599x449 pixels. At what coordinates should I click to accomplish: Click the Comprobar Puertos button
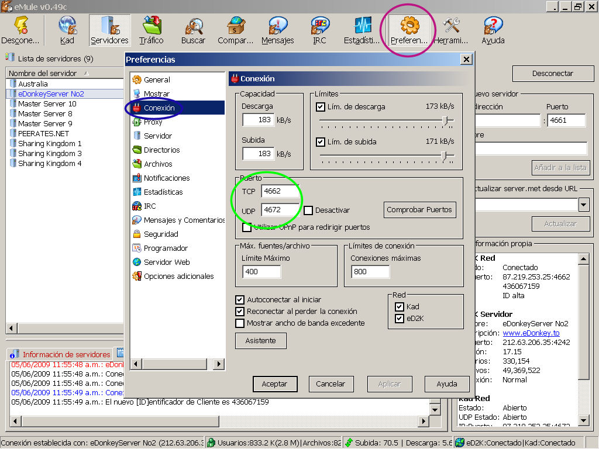pyautogui.click(x=419, y=210)
